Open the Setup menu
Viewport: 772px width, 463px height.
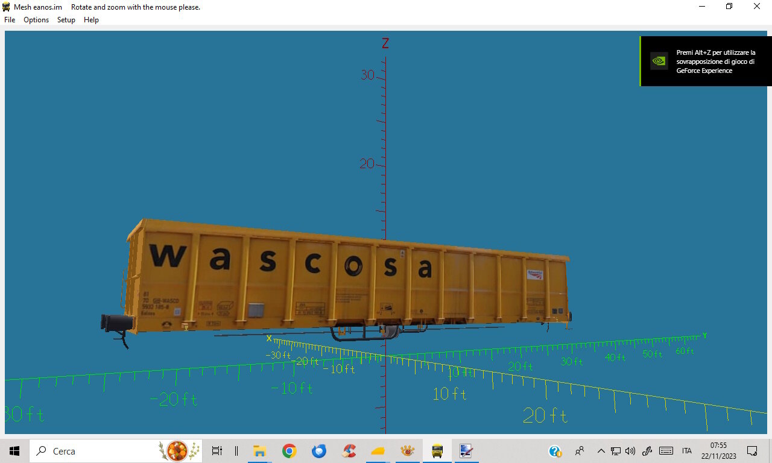(66, 20)
